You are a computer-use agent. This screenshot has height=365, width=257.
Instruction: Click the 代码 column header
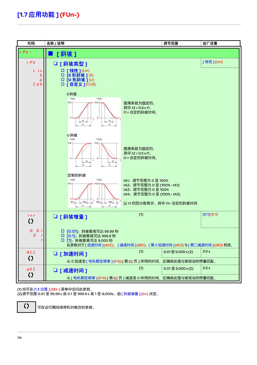click(x=31, y=43)
